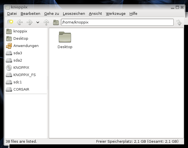Screen dimensions: 188x148
Task: Open the sda3 drive in sidebar
Action: (x=26, y=53)
